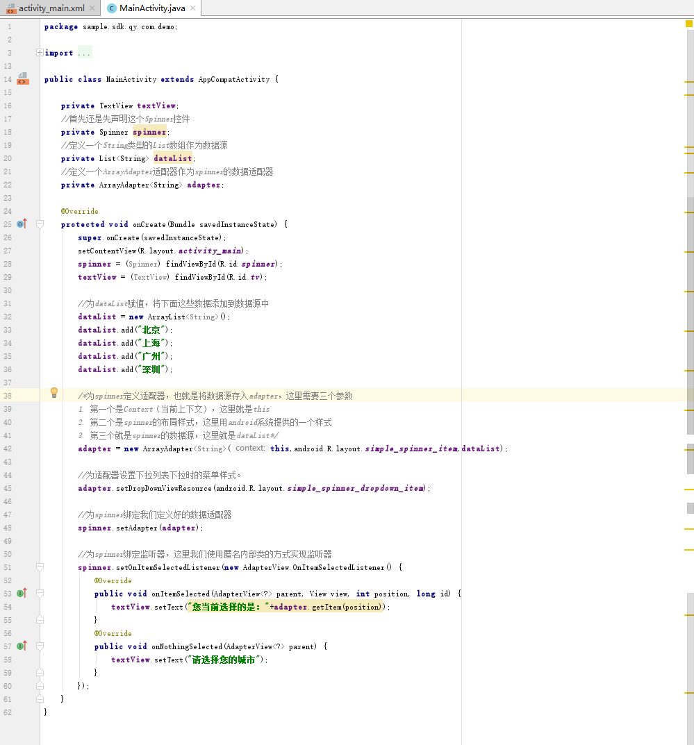Click the R.id.tv reference on line 29
Screen dimensions: 694x745
pos(255,278)
